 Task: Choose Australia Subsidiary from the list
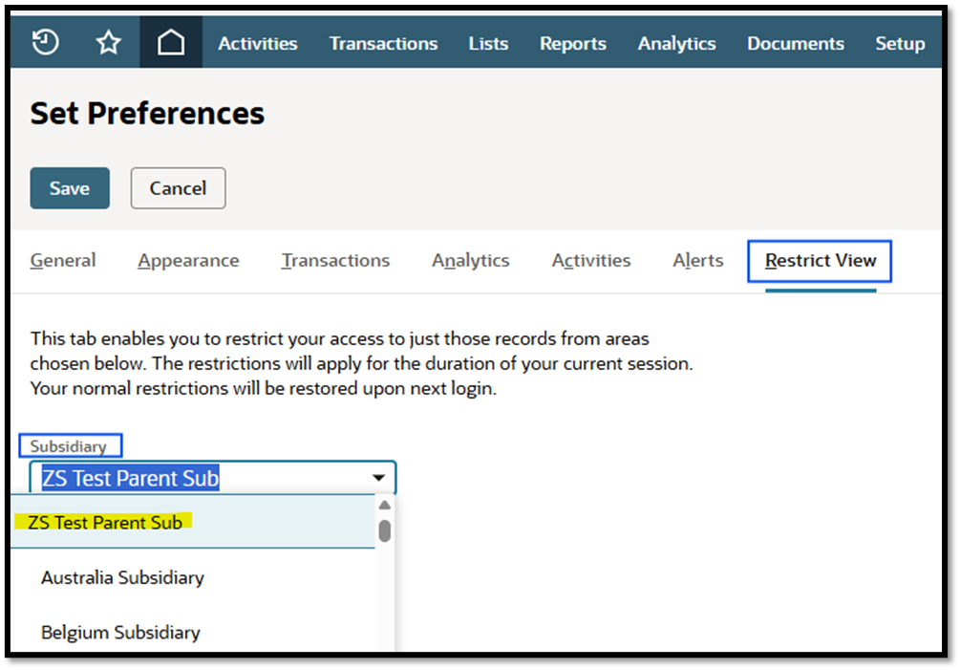point(122,577)
